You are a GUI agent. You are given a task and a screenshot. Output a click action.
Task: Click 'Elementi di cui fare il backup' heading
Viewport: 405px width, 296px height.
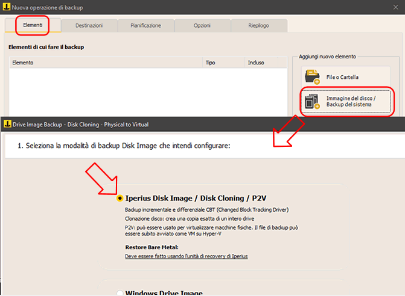click(x=46, y=47)
